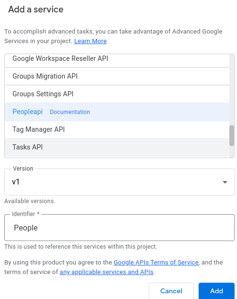
Task: Focus the Identifier input field
Action: [x=119, y=228]
